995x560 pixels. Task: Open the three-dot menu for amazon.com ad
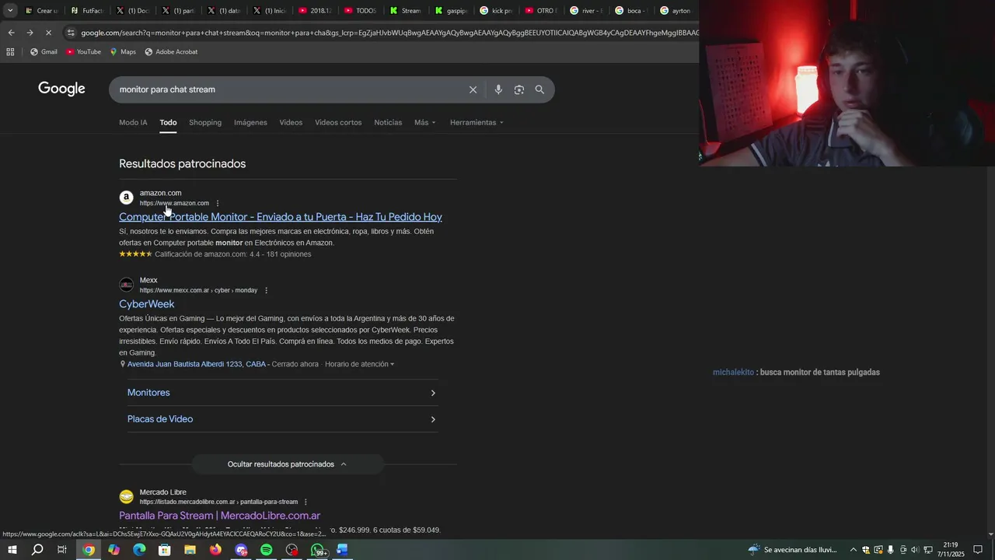tap(218, 204)
